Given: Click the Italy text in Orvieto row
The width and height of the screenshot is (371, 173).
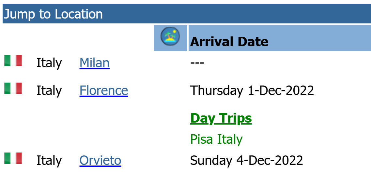Looking at the screenshot, I should pos(49,161).
